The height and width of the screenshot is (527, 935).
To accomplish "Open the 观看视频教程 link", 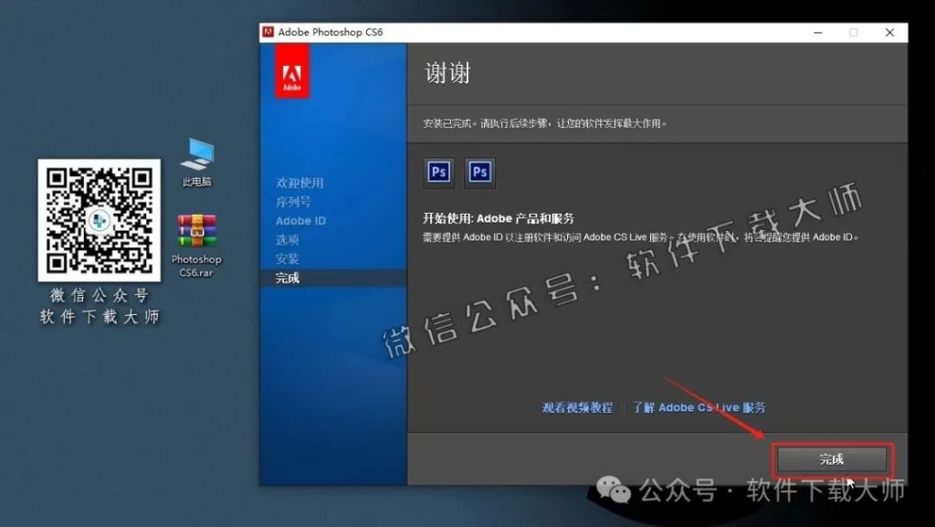I will click(577, 407).
